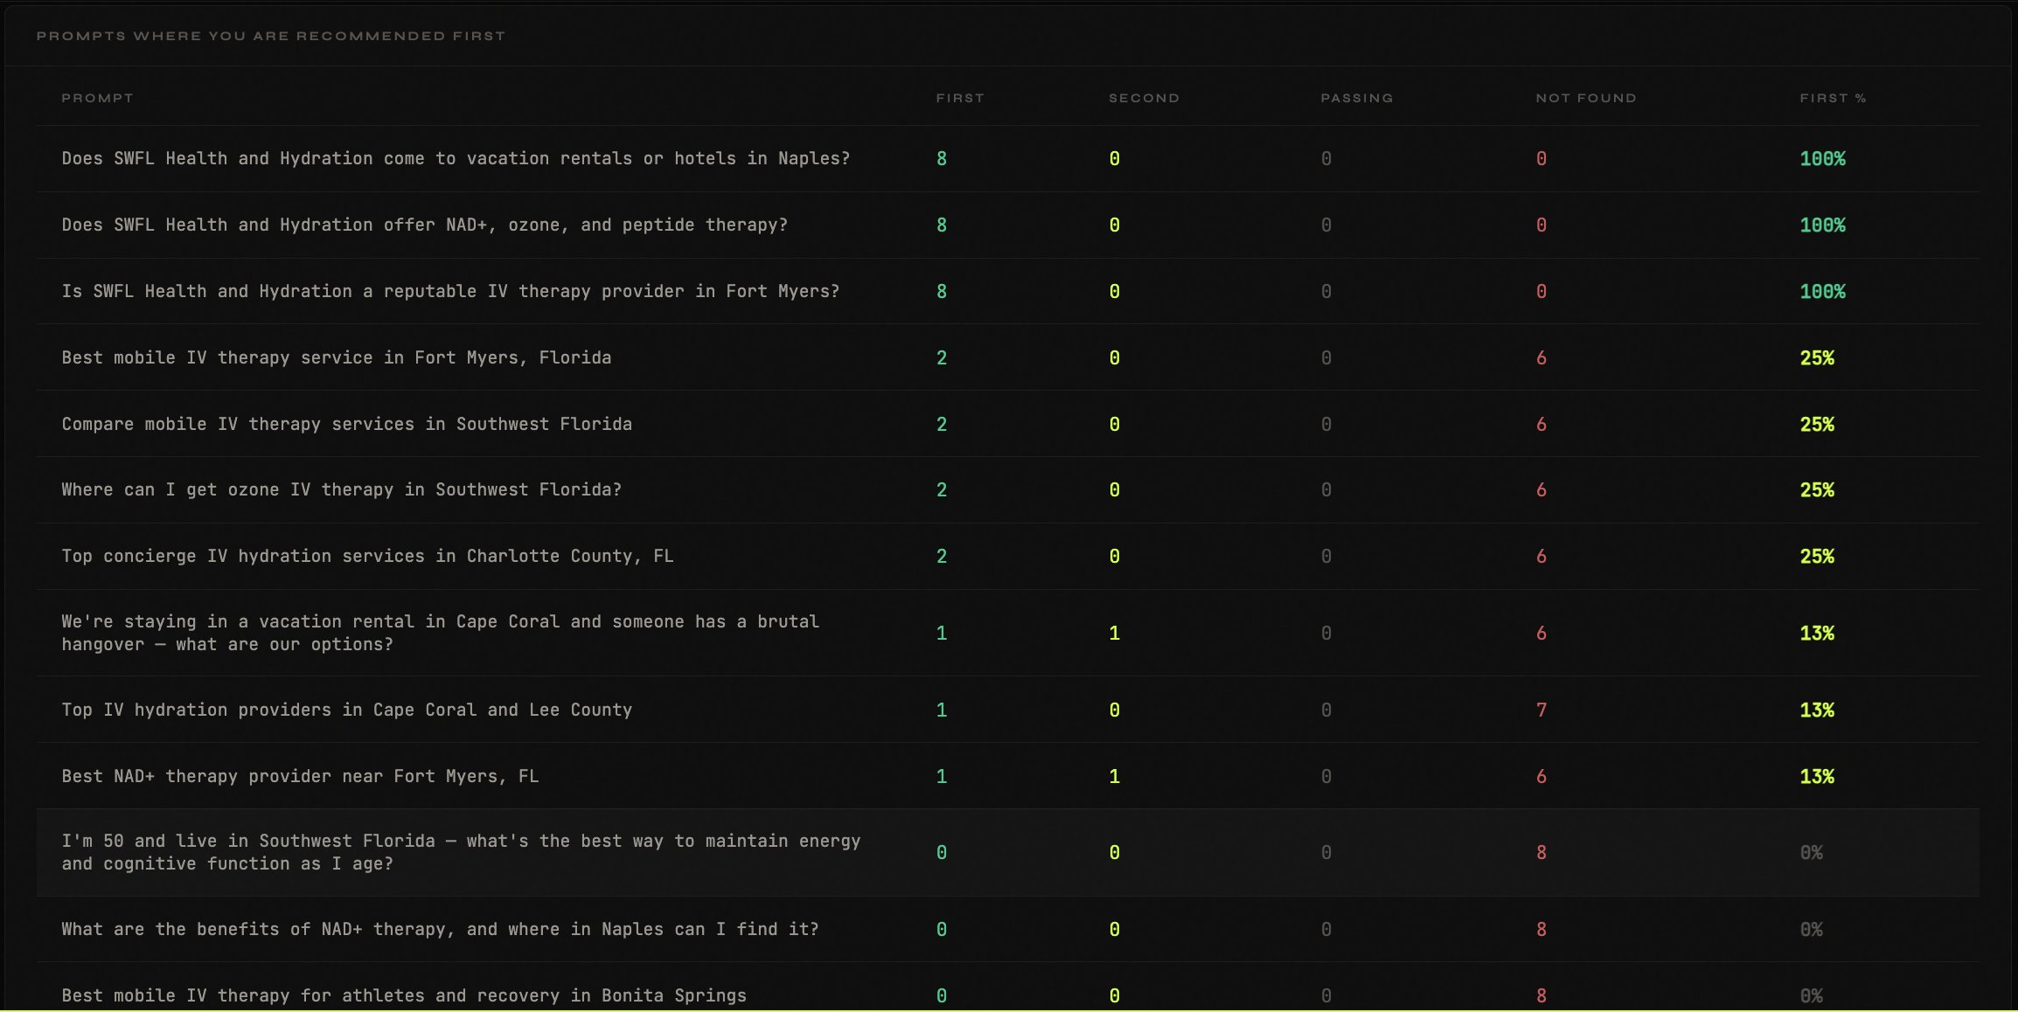Click the FIRST % column header
The image size is (2018, 1012).
(x=1833, y=98)
